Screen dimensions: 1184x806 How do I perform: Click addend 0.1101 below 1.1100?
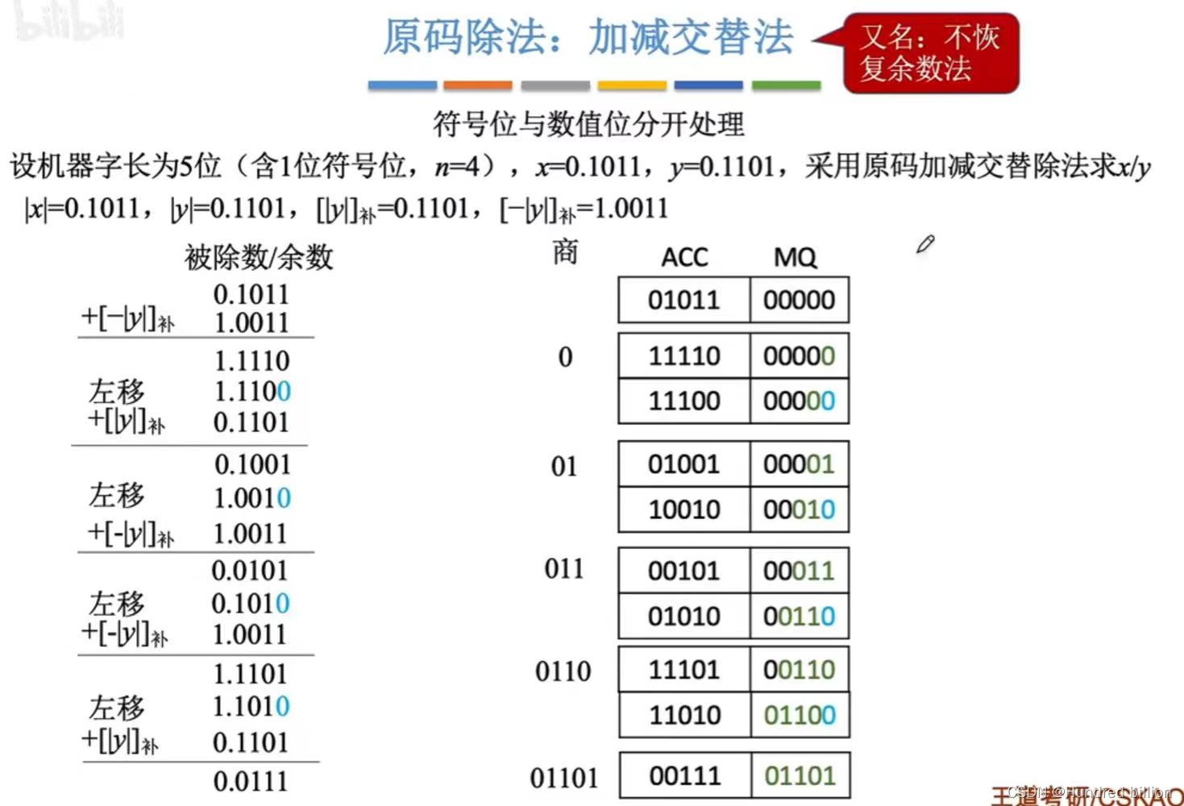tap(251, 422)
